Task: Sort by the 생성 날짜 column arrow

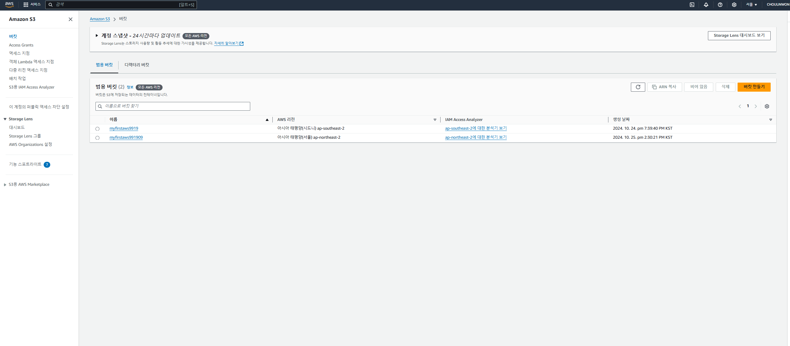Action: [x=771, y=120]
